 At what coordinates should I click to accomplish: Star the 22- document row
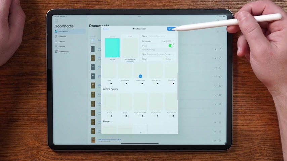pos(220,49)
